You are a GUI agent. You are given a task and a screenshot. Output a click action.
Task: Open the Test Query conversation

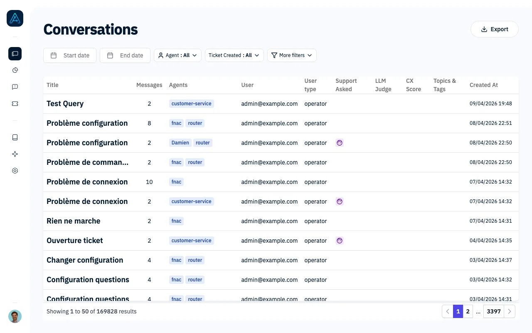click(x=65, y=104)
